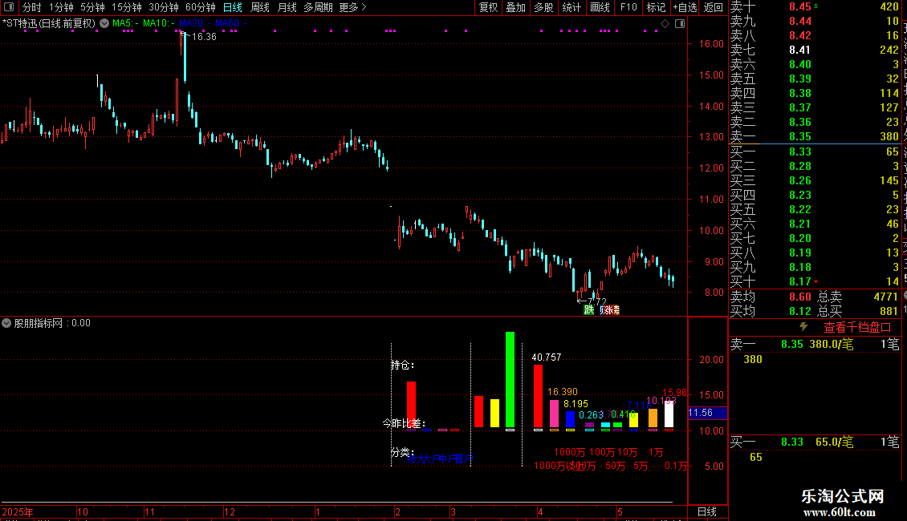
Task: Select the 15分钟 period tab
Action: tap(126, 7)
